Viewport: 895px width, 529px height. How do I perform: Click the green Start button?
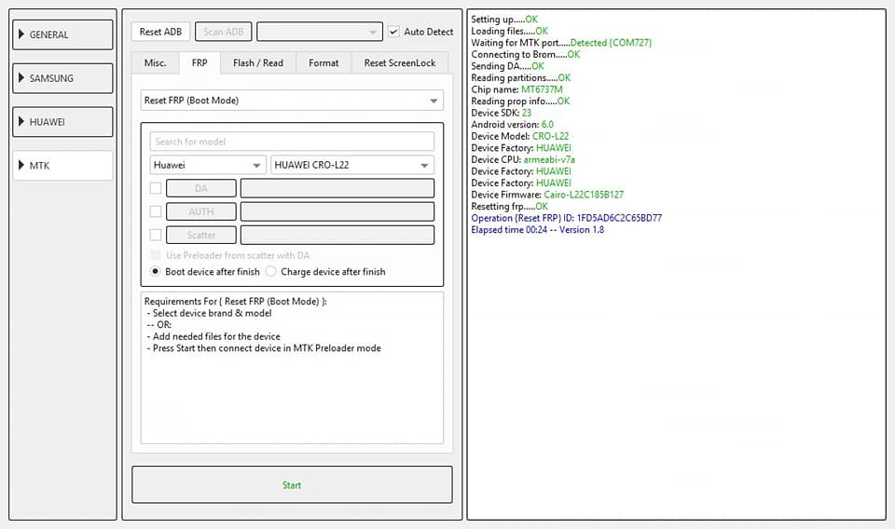click(292, 485)
